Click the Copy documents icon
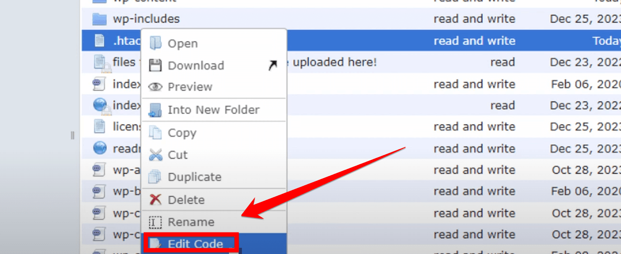The width and height of the screenshot is (621, 254). click(x=155, y=133)
